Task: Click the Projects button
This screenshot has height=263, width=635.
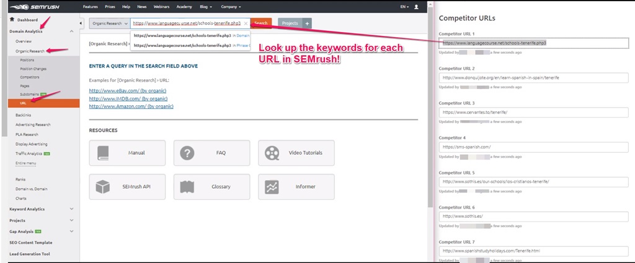Action: pyautogui.click(x=290, y=24)
